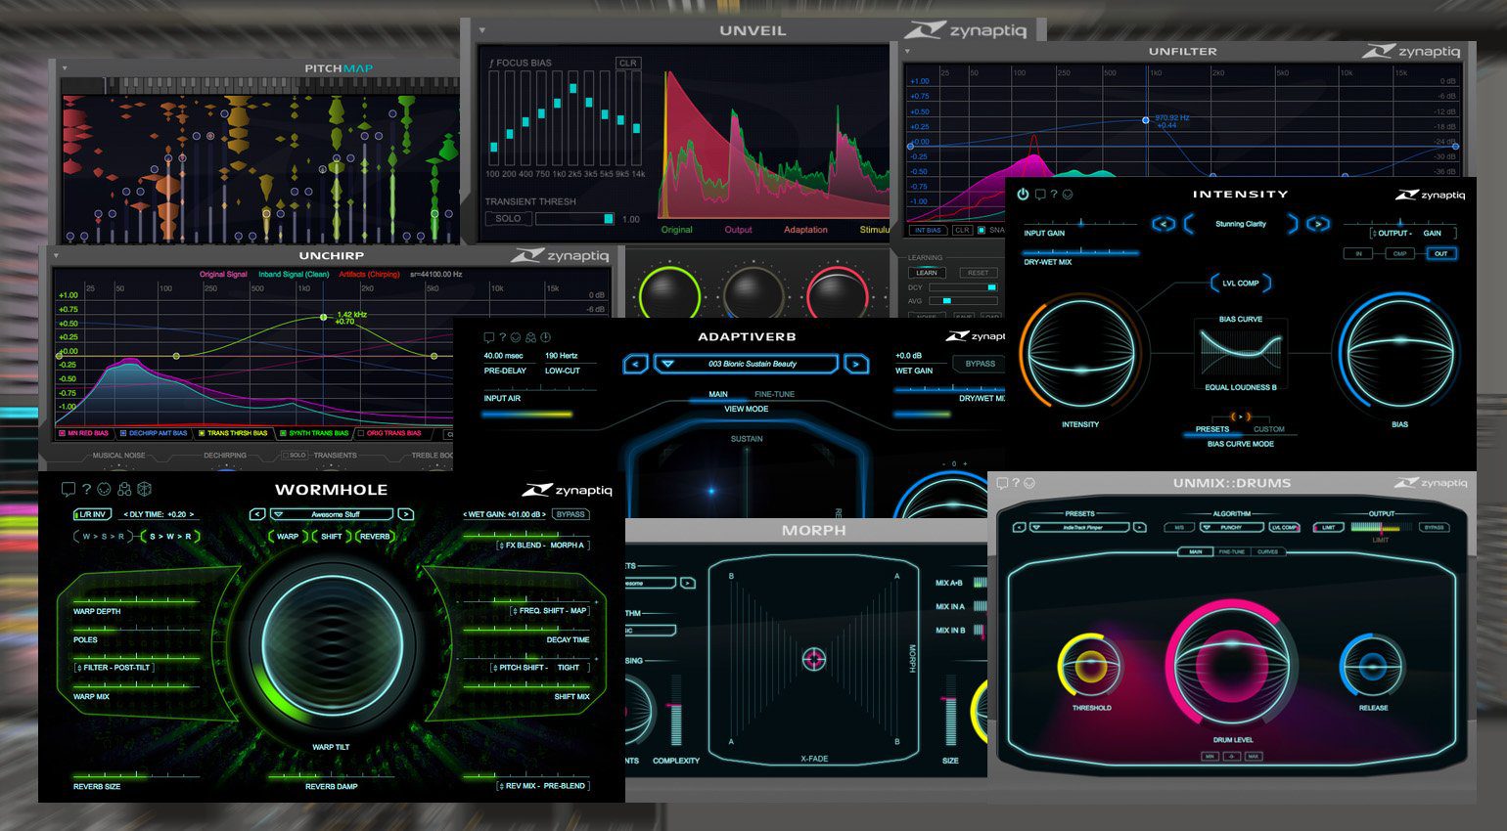Select the S > W > R routing in Wormhole
This screenshot has width=1507, height=831.
pyautogui.click(x=171, y=536)
